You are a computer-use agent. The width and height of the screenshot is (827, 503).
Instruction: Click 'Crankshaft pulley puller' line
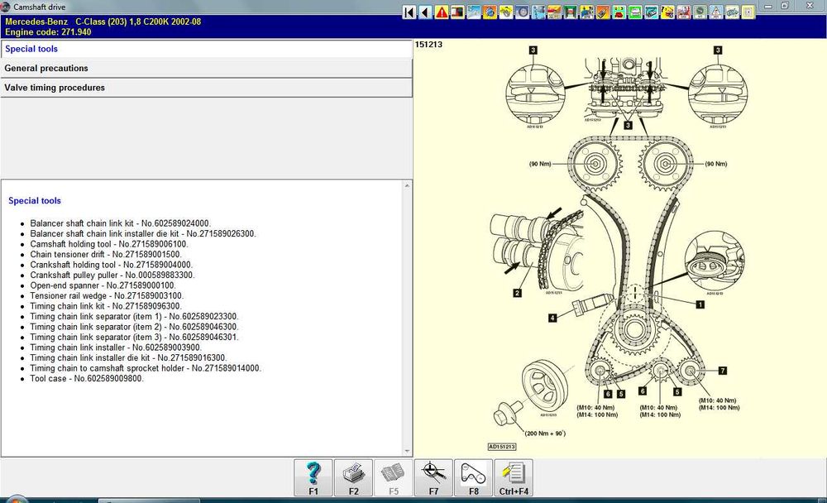(x=112, y=275)
